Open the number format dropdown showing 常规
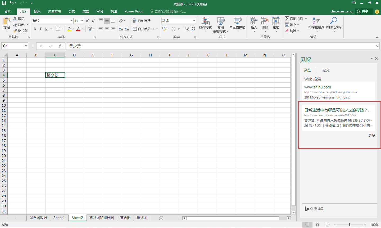Image resolution: width=381 pixels, height=228 pixels. point(194,20)
